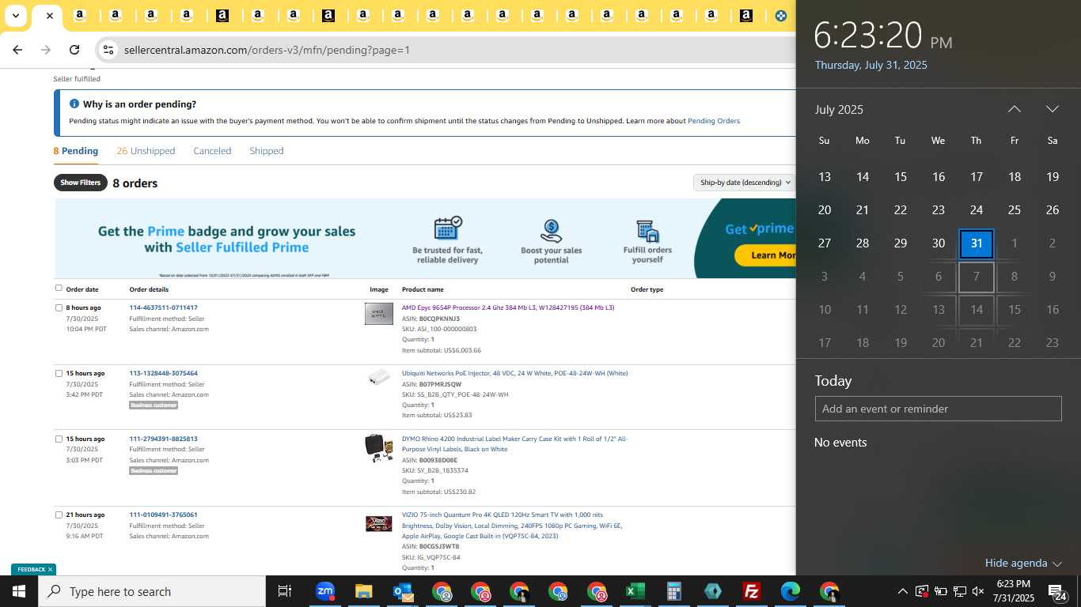
Task: Click the 'Type here to search' taskbar box
Action: 152,591
